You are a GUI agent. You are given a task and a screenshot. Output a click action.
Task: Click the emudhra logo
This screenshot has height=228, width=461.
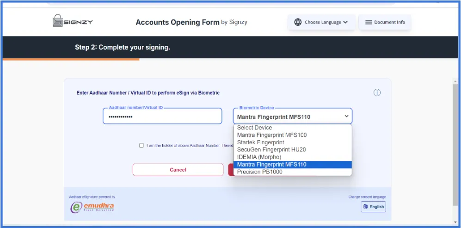(x=92, y=207)
